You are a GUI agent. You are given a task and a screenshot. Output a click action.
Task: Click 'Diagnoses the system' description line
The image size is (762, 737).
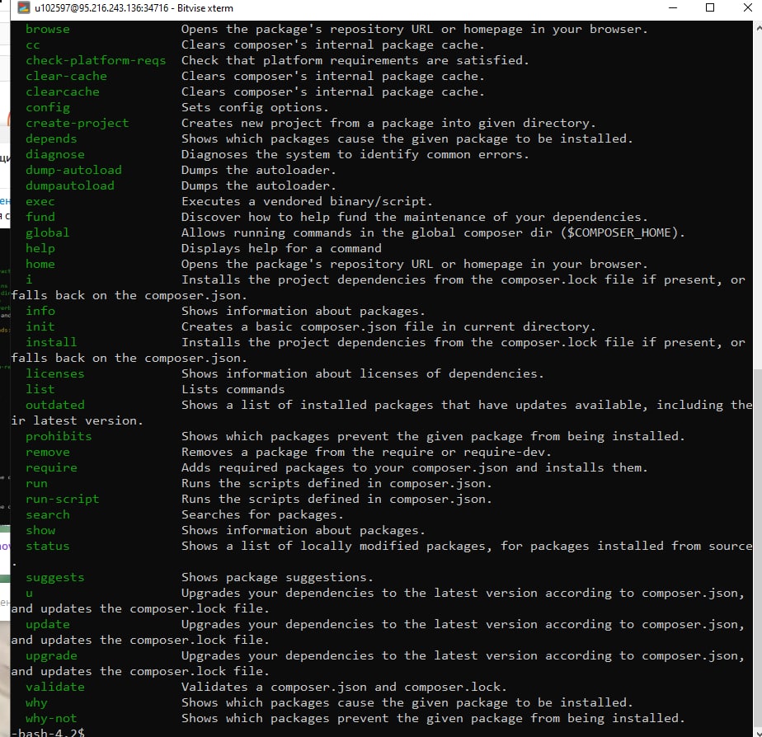(355, 154)
